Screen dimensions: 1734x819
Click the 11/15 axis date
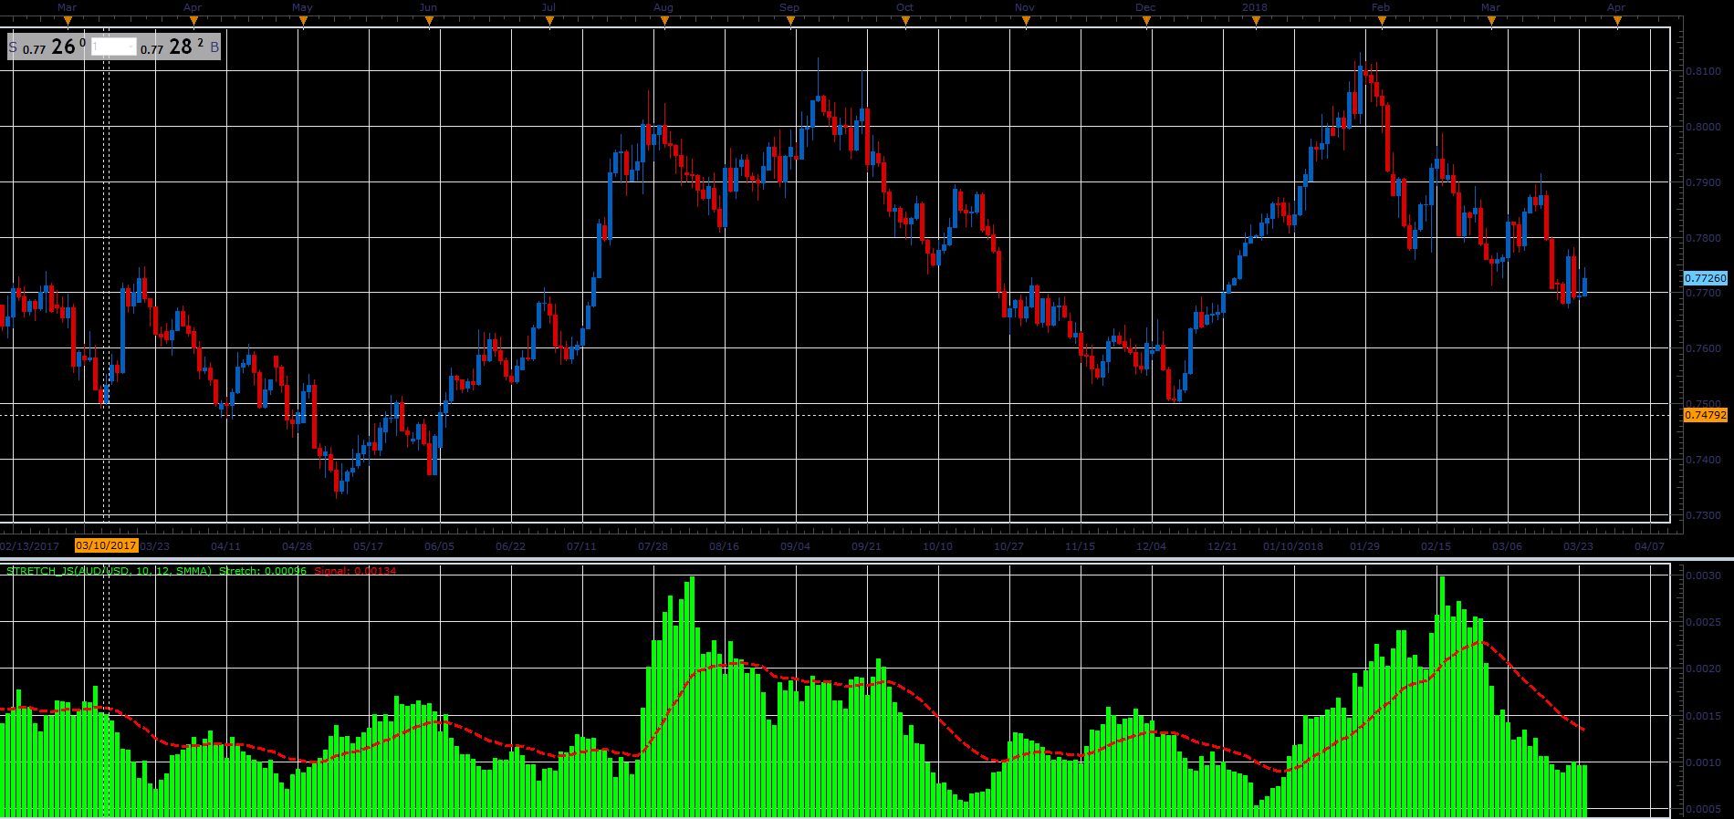coord(1080,546)
